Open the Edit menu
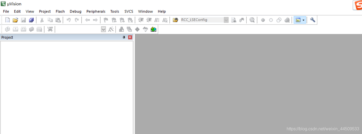 pos(17,11)
